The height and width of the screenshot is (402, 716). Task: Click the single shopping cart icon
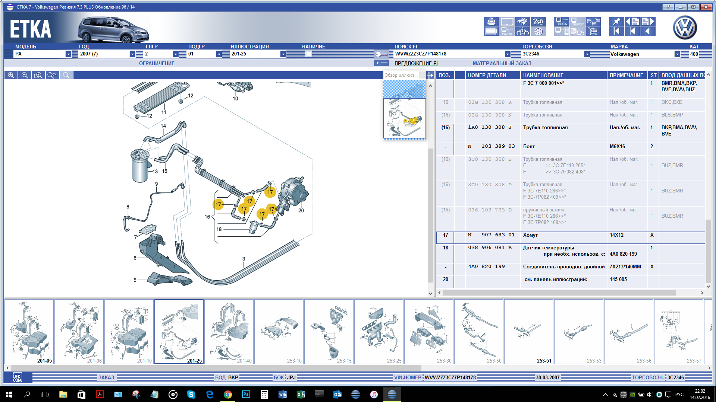click(x=593, y=31)
